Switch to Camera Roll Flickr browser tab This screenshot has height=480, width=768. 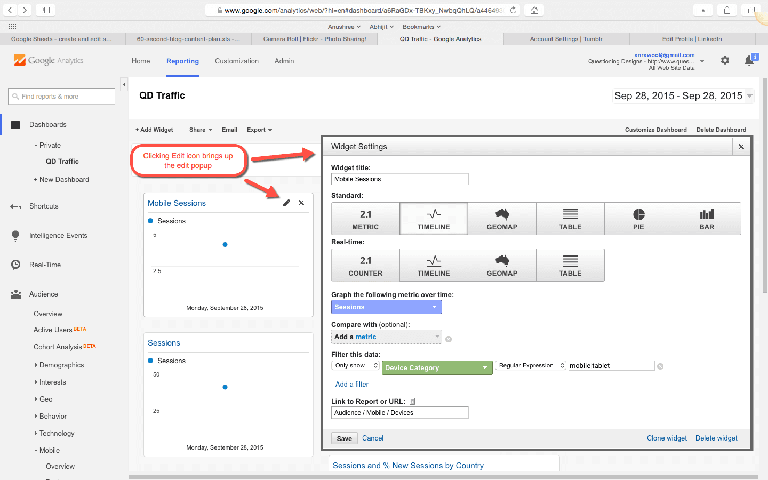click(x=315, y=39)
